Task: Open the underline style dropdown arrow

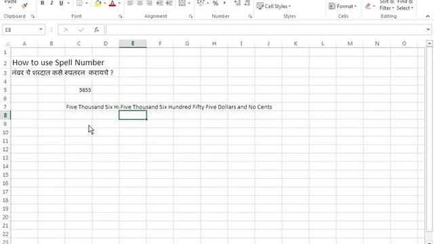Action: pos(68,3)
